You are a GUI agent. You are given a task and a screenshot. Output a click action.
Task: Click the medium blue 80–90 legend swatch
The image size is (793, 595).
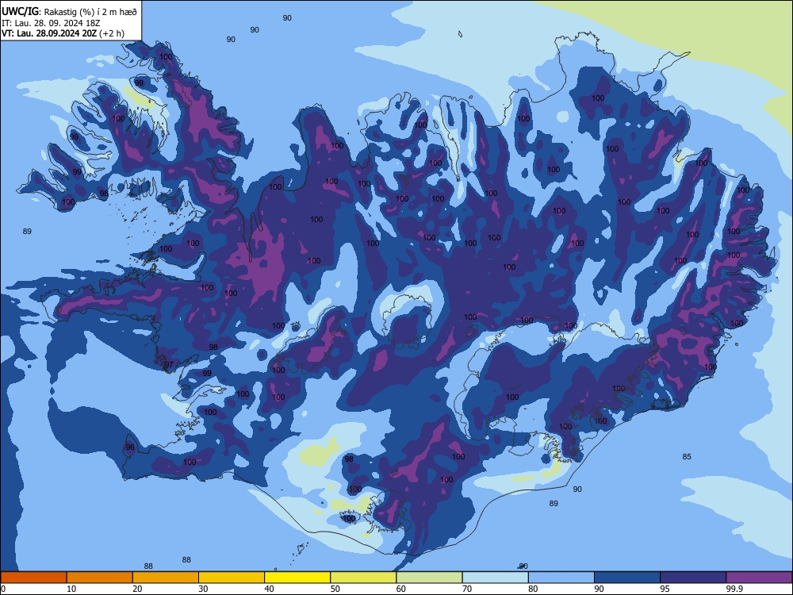561,578
